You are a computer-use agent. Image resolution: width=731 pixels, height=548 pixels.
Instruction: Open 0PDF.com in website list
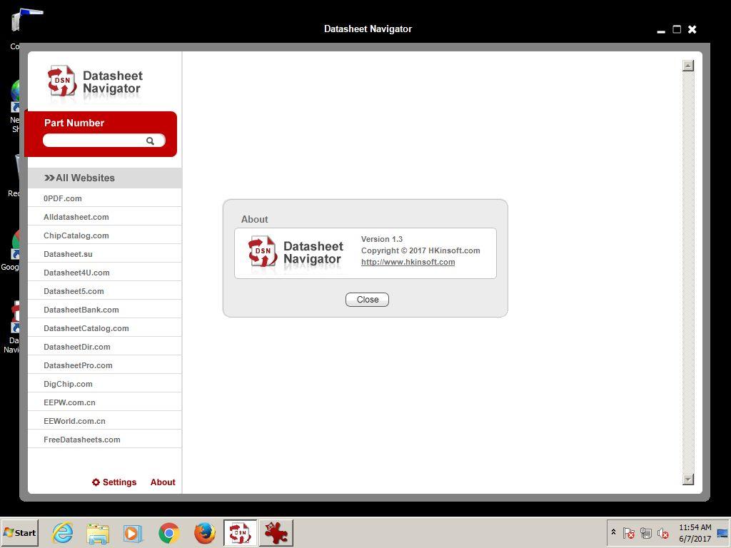105,198
